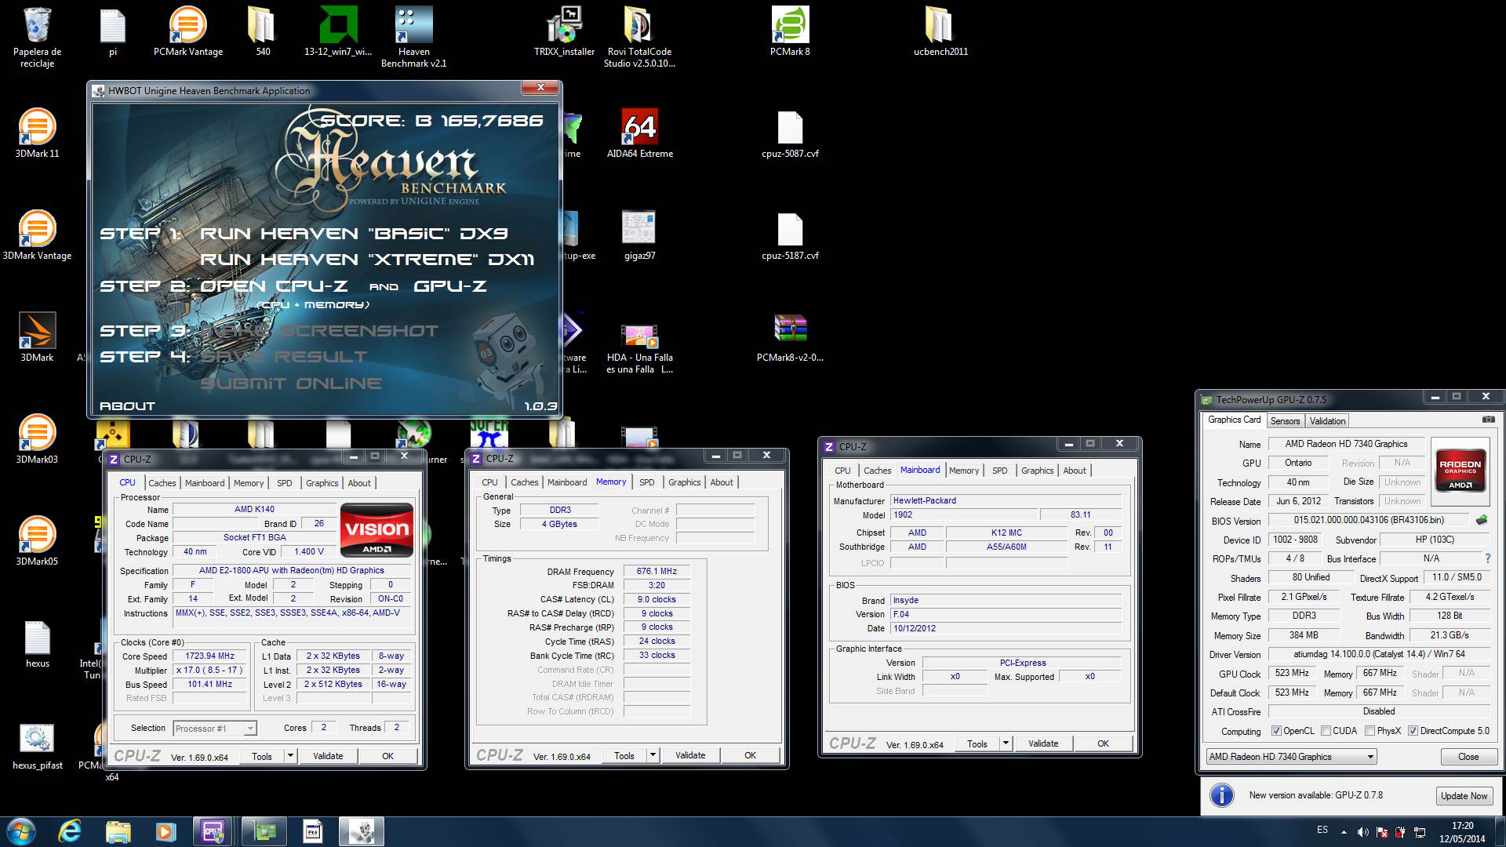This screenshot has height=847, width=1506.
Task: Click the Close button in GPU-Z
Action: click(1468, 757)
